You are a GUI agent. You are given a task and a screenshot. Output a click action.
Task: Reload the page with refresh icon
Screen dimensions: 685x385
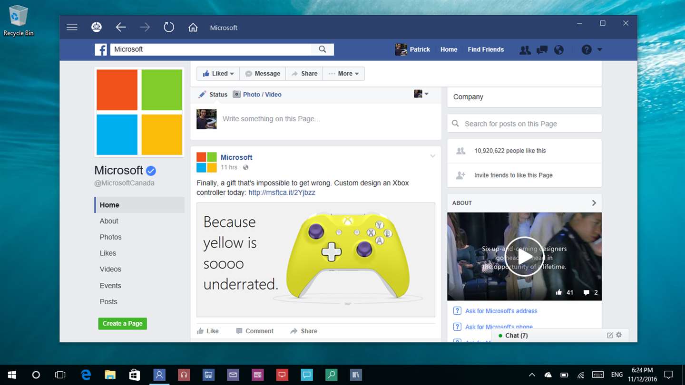click(169, 27)
